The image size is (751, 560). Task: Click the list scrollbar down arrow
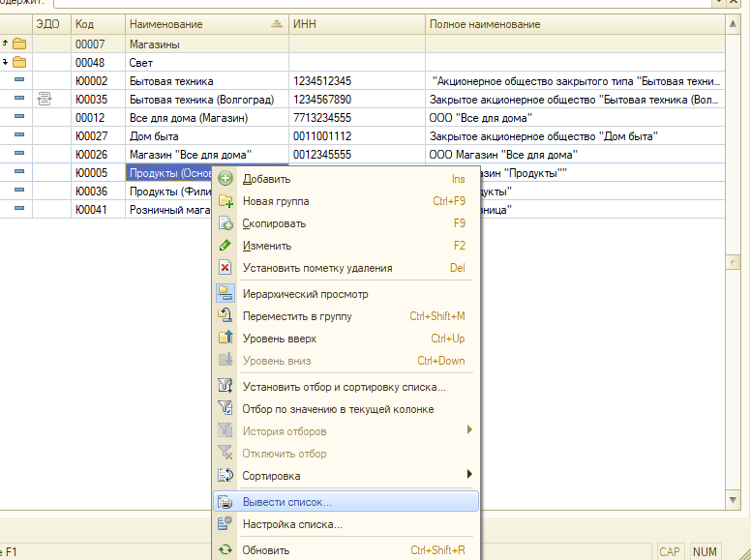click(733, 500)
